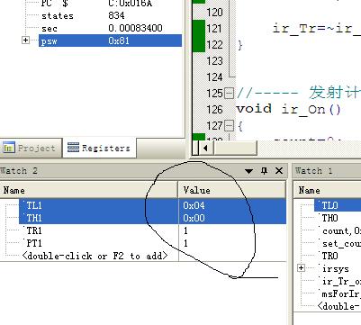Screen dimensions: 361x325
Task: Switch to the Project tab
Action: click(31, 148)
